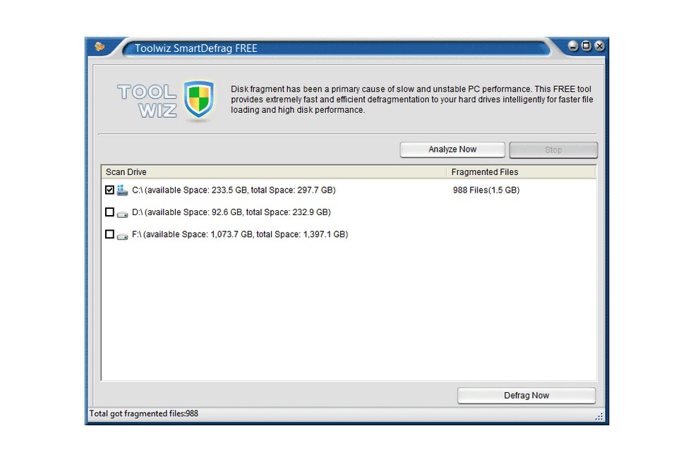Start analysis with Analyze Now
Screen dimensions: 693x462
452,150
